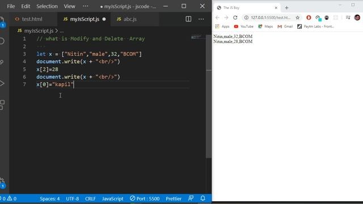363x204 pixels.
Task: Open the Chrome profile avatar
Action: [357, 18]
